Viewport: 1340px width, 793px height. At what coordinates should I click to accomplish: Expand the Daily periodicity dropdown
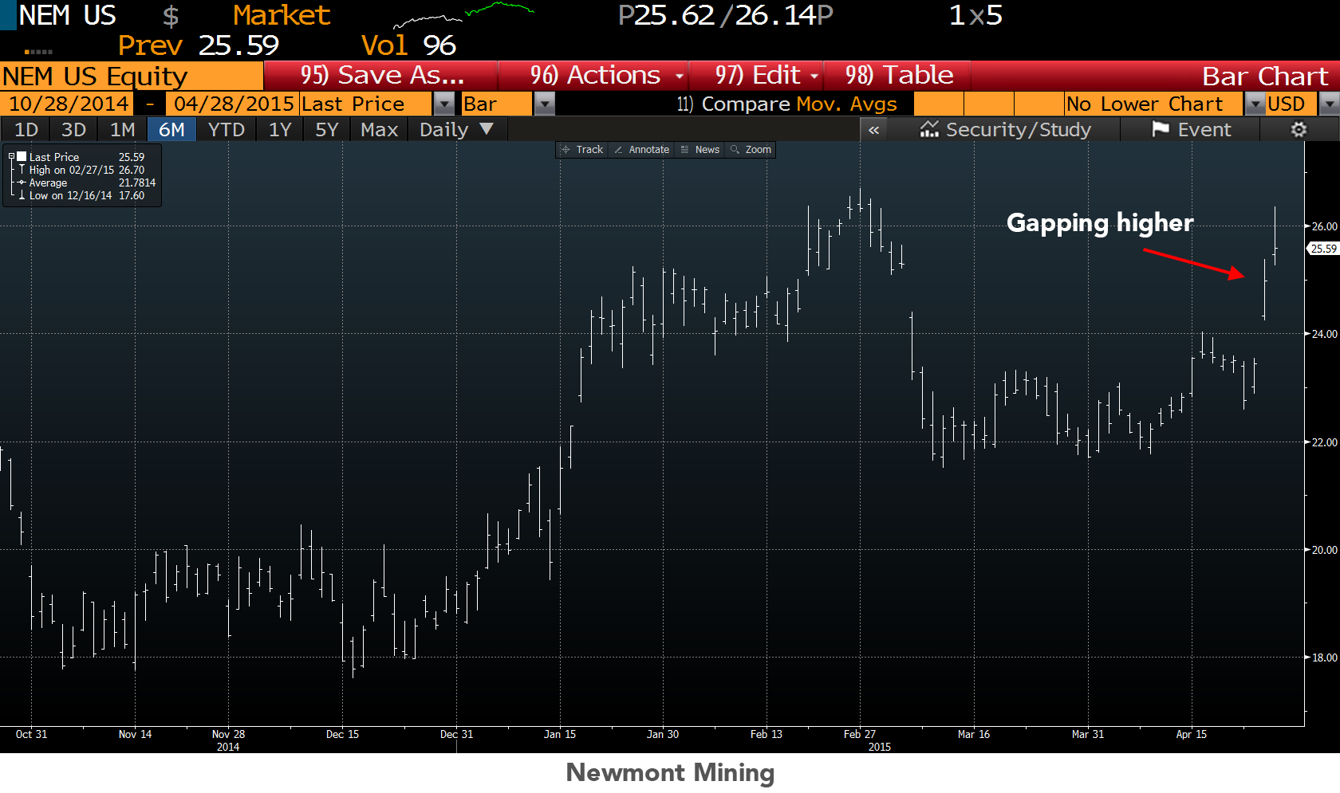click(x=487, y=129)
